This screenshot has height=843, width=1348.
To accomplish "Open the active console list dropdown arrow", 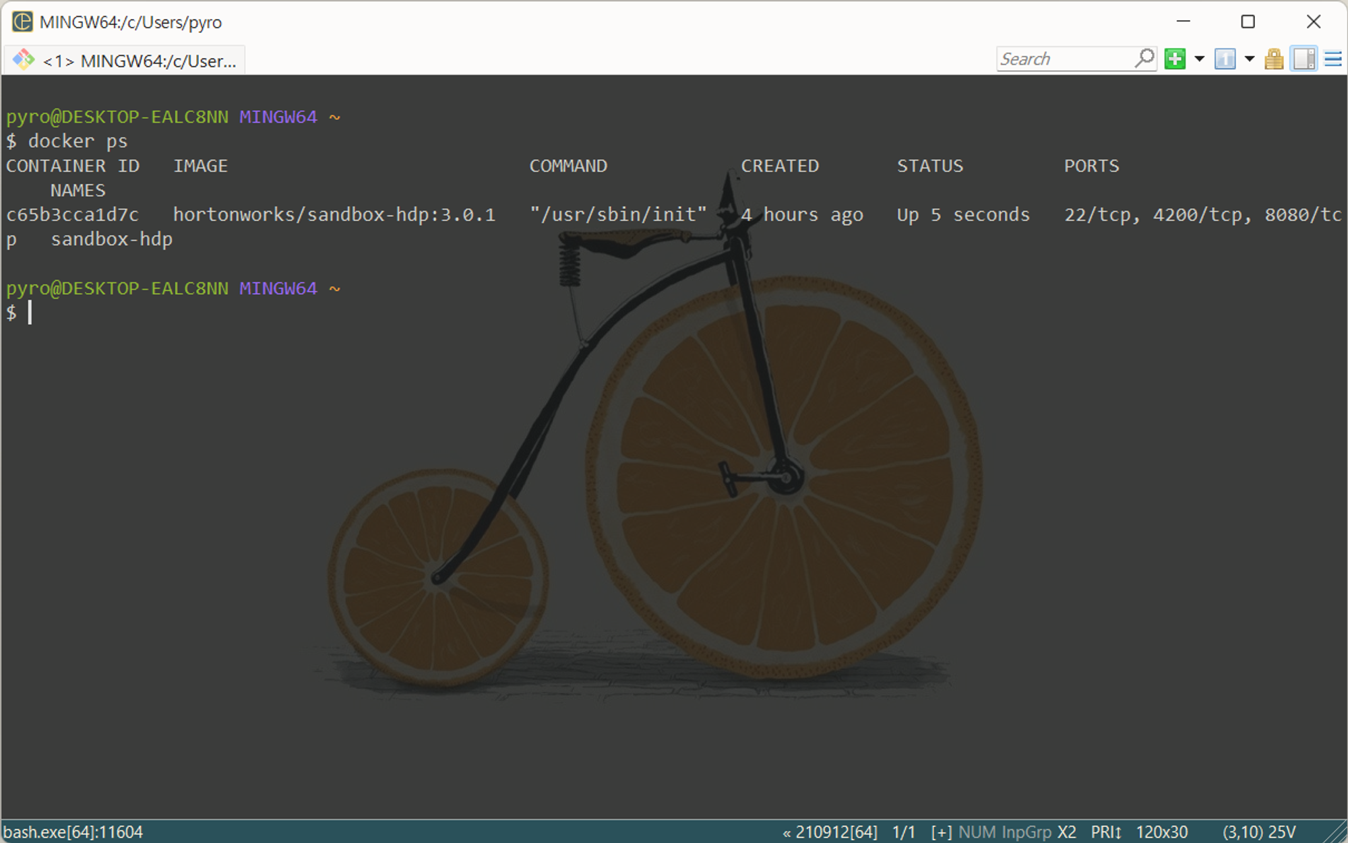I will coord(1250,59).
